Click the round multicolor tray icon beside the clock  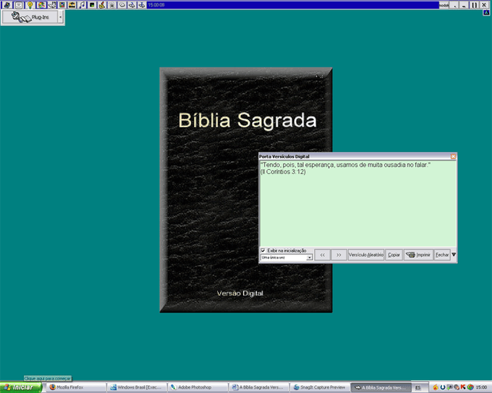(x=470, y=387)
